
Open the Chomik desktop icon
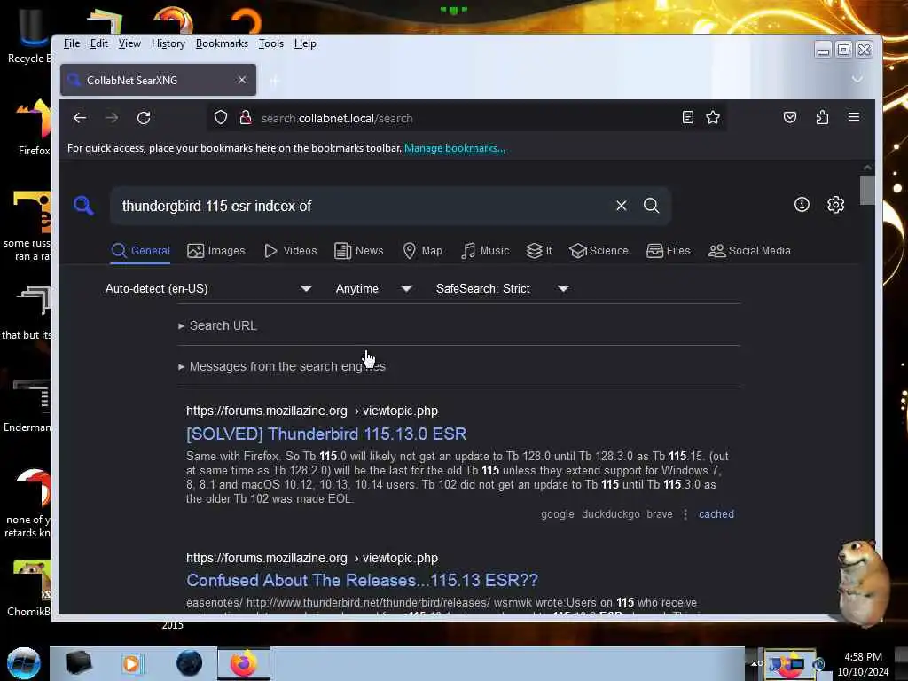pos(30,588)
